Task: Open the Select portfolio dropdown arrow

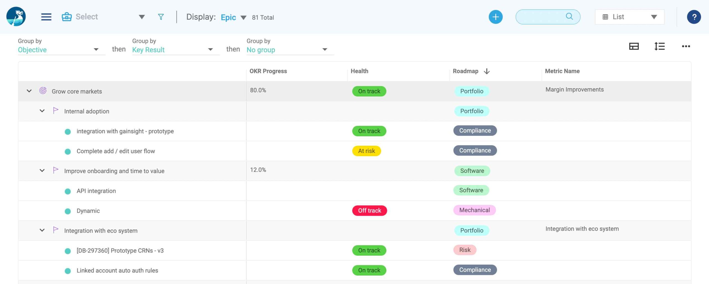Action: [142, 17]
